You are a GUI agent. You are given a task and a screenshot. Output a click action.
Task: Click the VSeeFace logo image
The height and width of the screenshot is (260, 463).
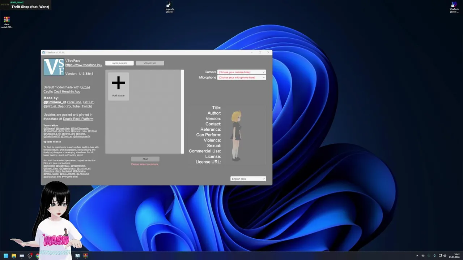(54, 67)
